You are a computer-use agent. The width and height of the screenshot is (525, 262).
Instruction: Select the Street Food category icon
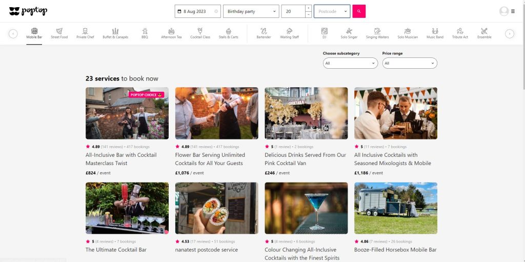(x=59, y=32)
